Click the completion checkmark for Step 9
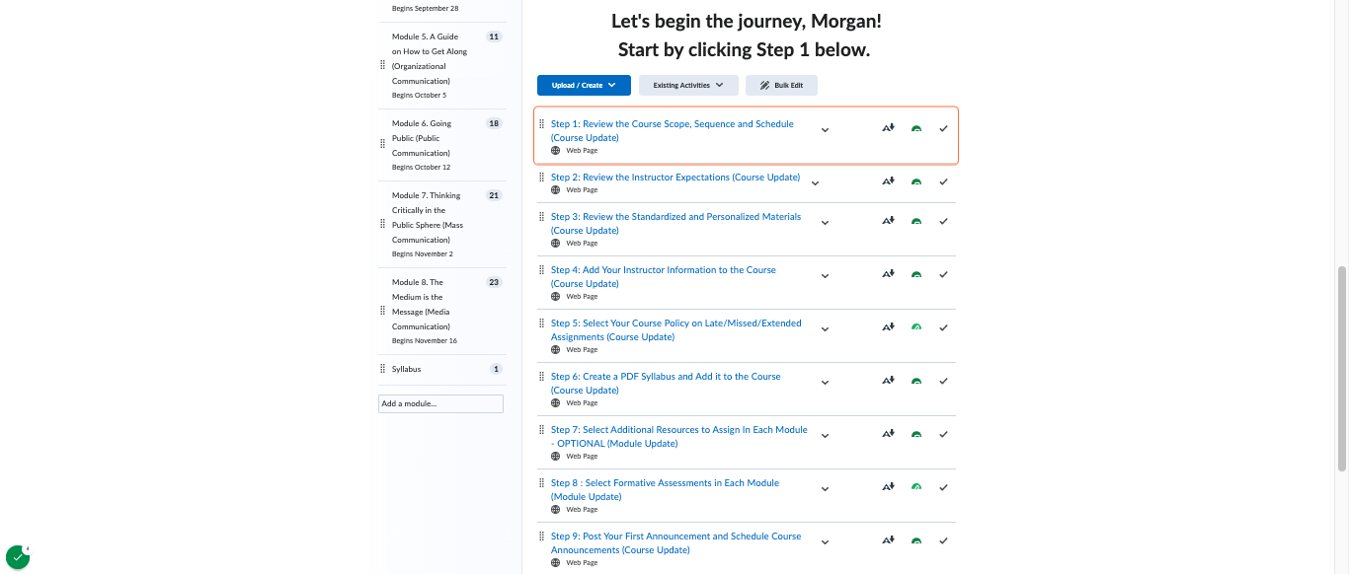Image resolution: width=1349 pixels, height=574 pixels. 943,540
